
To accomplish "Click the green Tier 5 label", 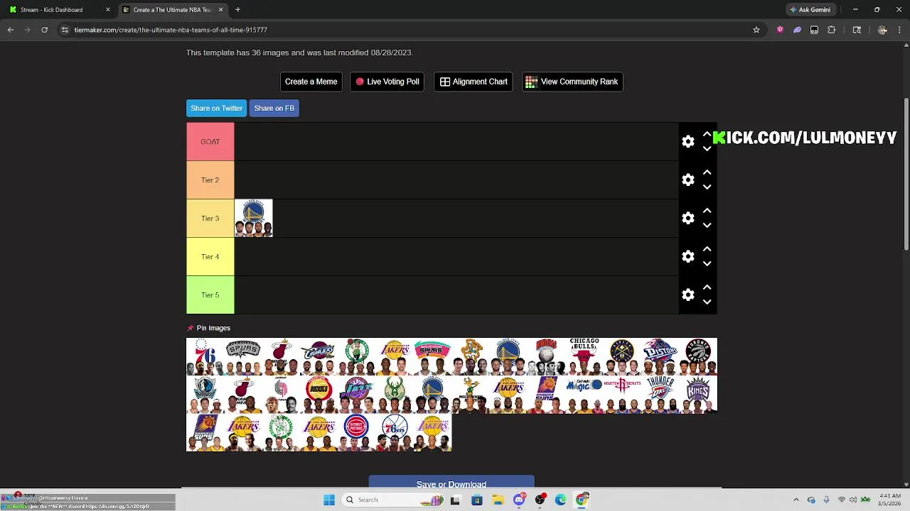I will click(x=210, y=295).
